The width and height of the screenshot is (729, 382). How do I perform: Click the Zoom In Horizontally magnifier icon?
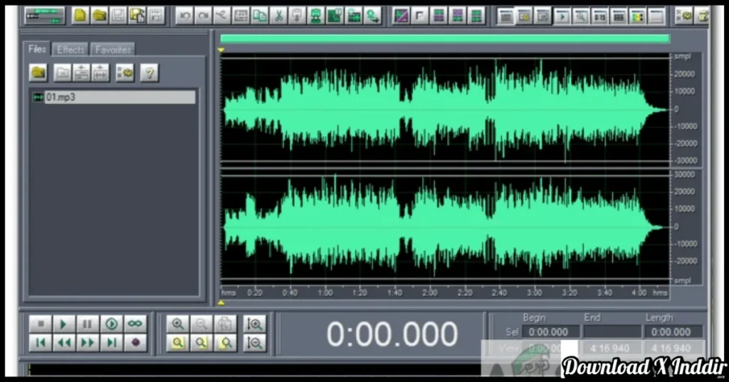177,324
